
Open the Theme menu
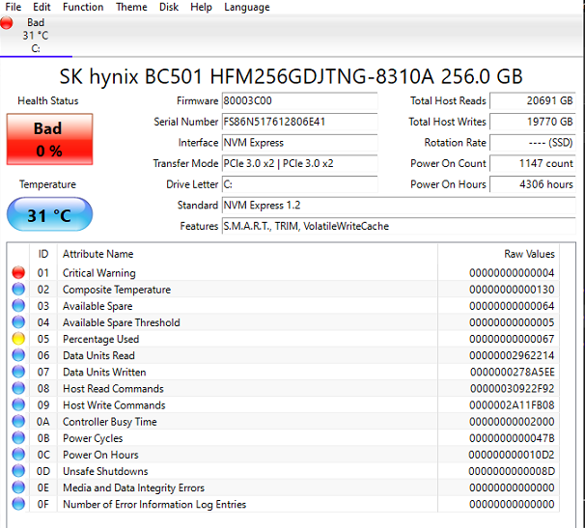[131, 7]
